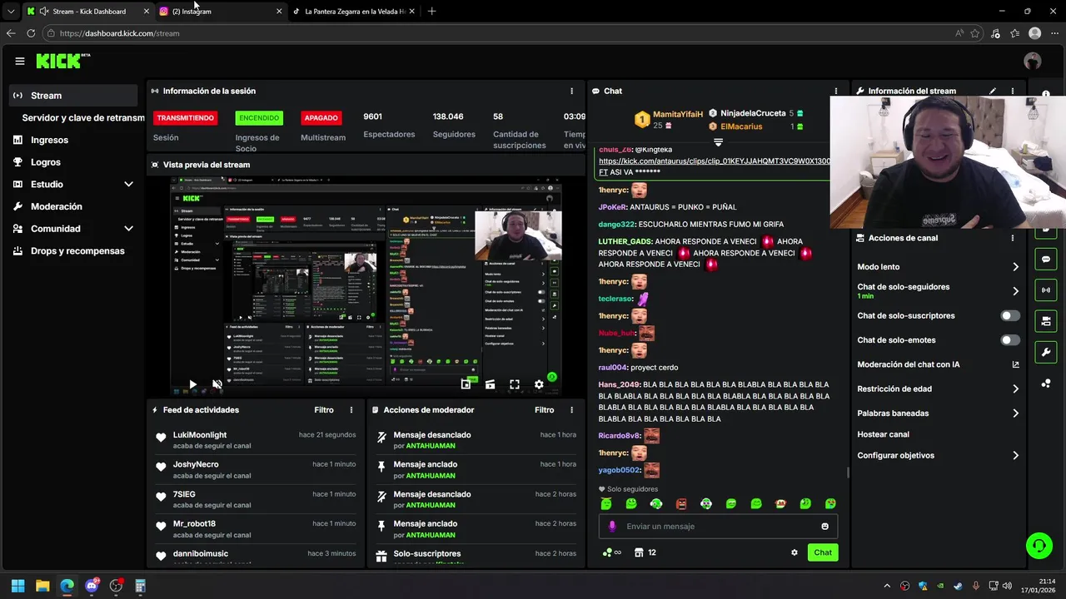Open the emoji picker in message box
The image size is (1066, 599).
pos(825,526)
